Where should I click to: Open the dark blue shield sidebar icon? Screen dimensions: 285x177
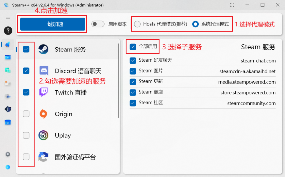pyautogui.click(x=8, y=109)
